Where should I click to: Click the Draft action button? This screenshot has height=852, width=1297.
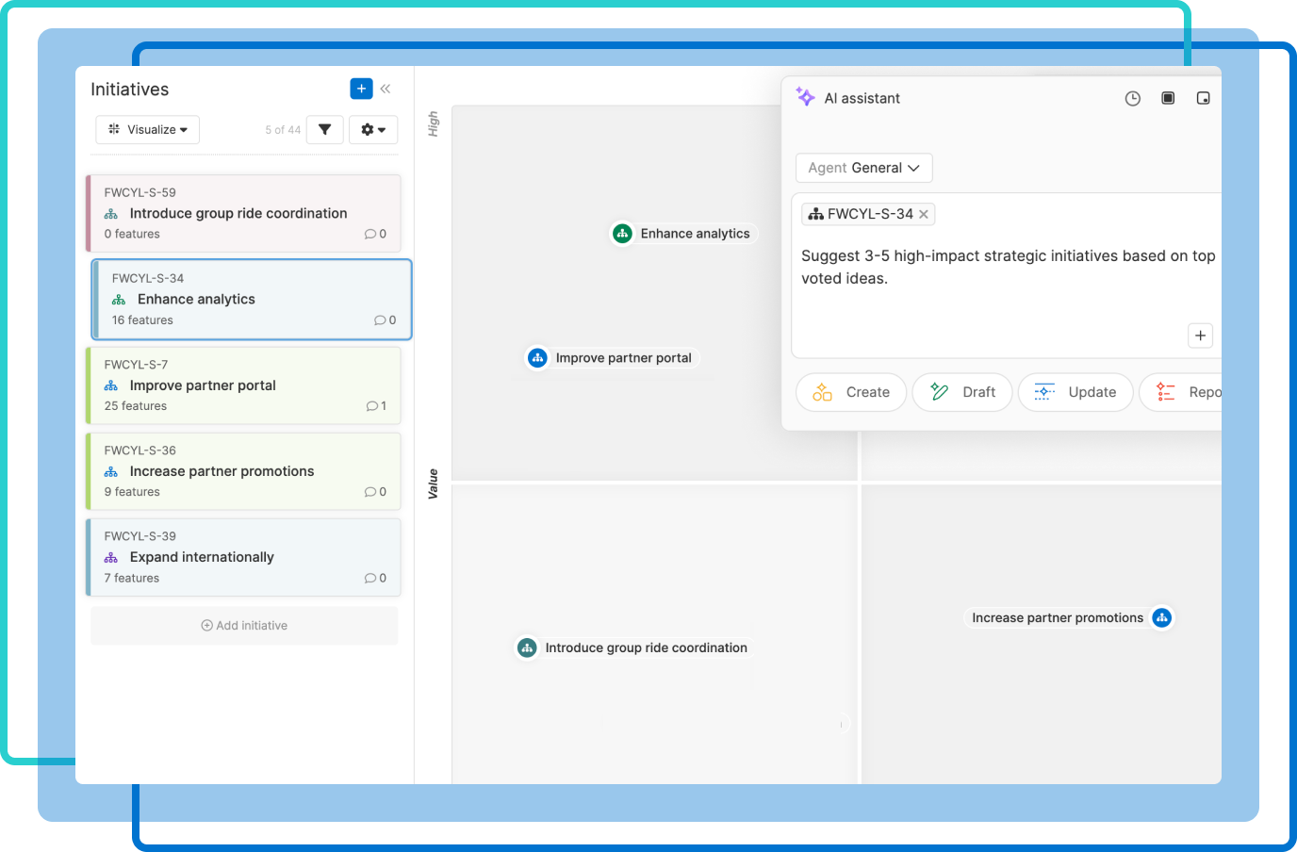click(962, 392)
